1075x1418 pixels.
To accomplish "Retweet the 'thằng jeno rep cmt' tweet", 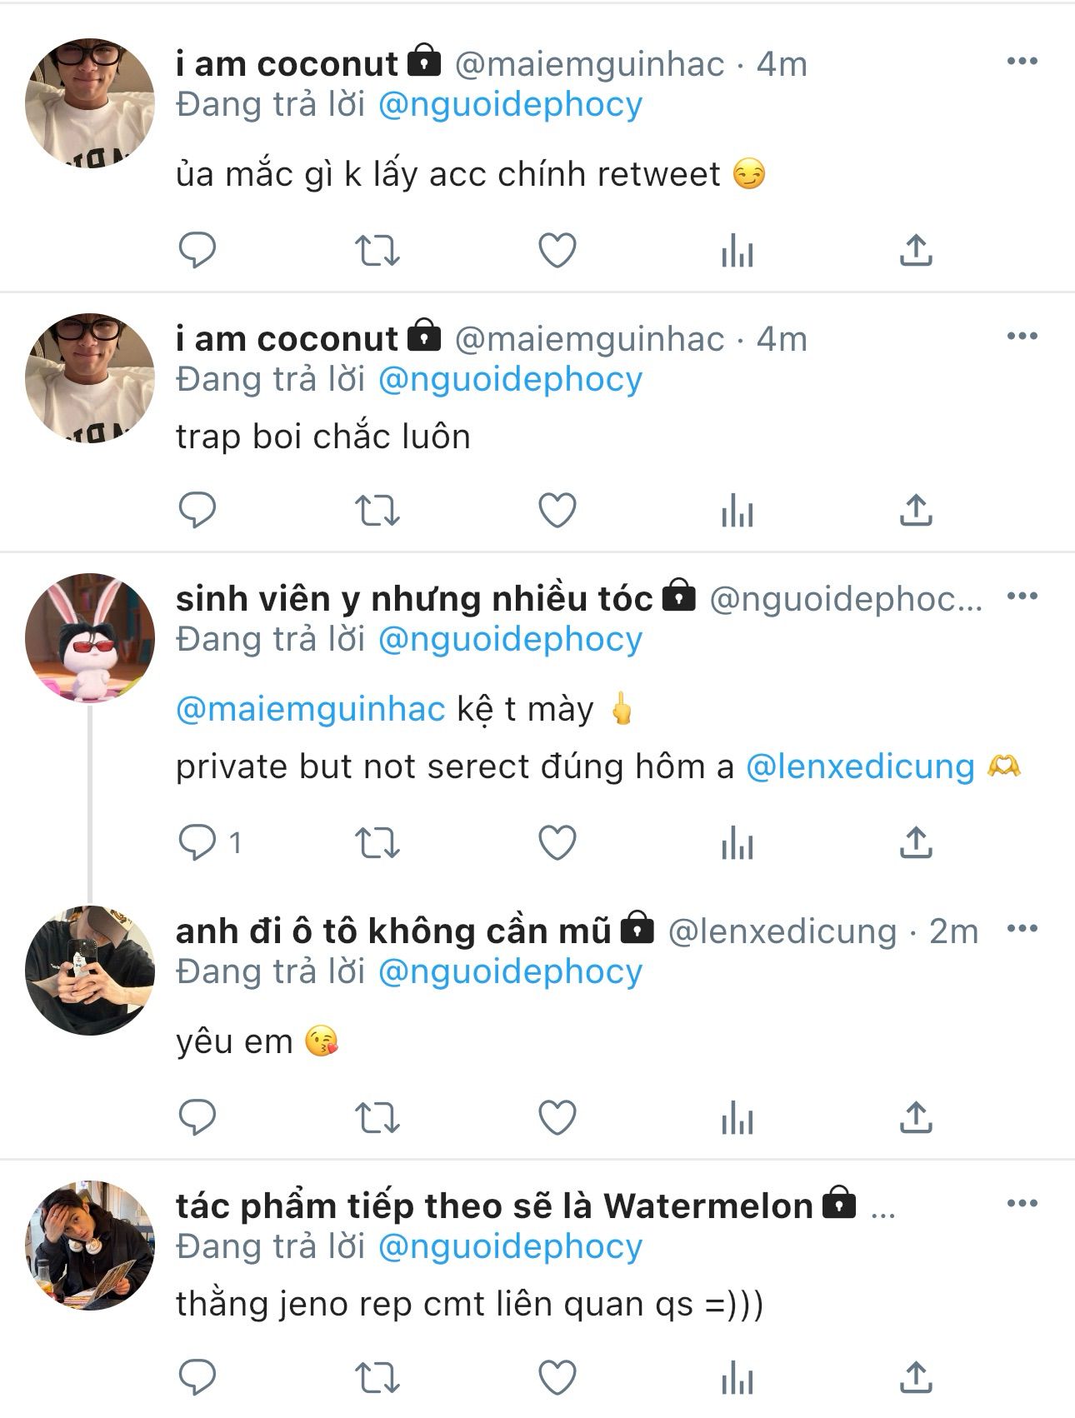I will [377, 1377].
